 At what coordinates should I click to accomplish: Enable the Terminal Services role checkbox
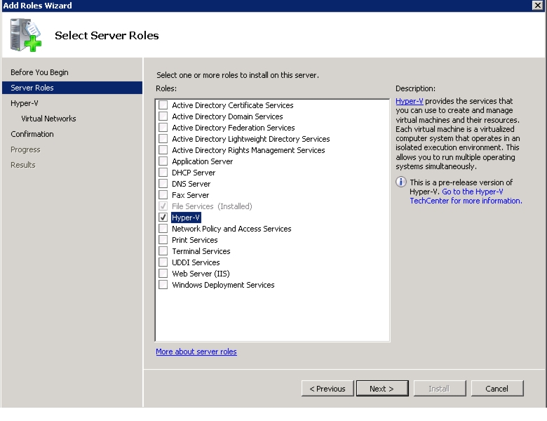pos(163,251)
